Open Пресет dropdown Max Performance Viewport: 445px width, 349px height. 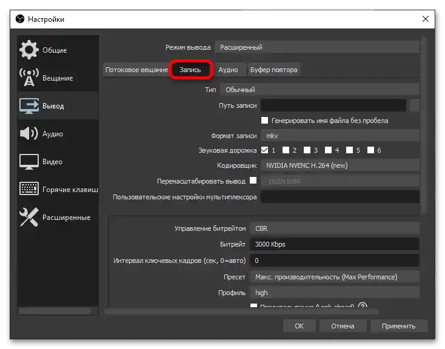335,277
